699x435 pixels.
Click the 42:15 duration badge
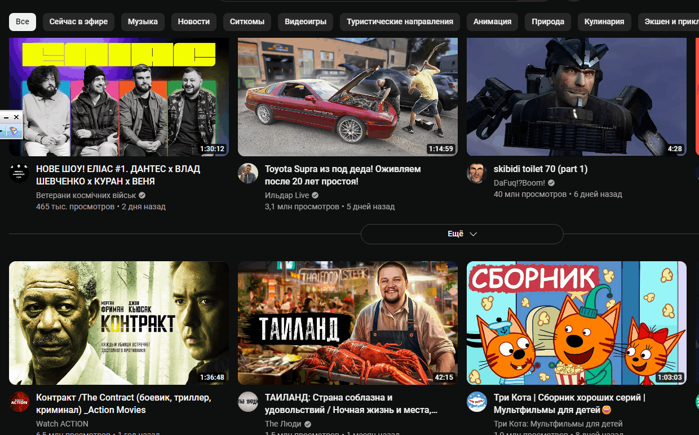coord(444,377)
